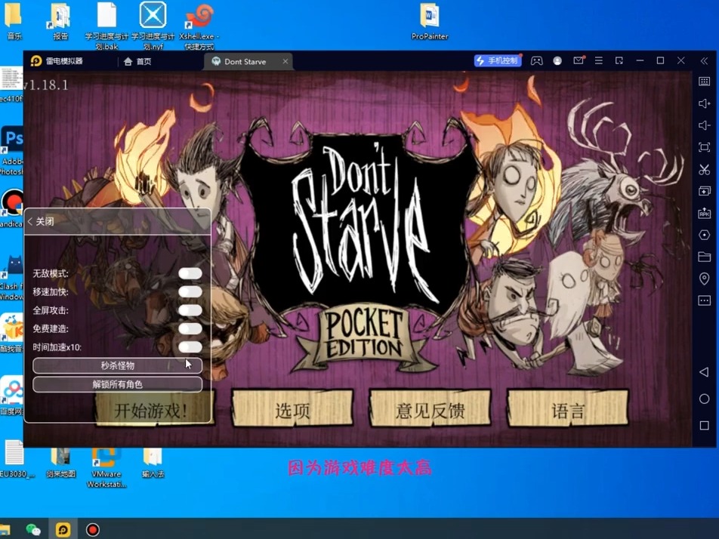Close the Dont Starve tab

[x=285, y=61]
